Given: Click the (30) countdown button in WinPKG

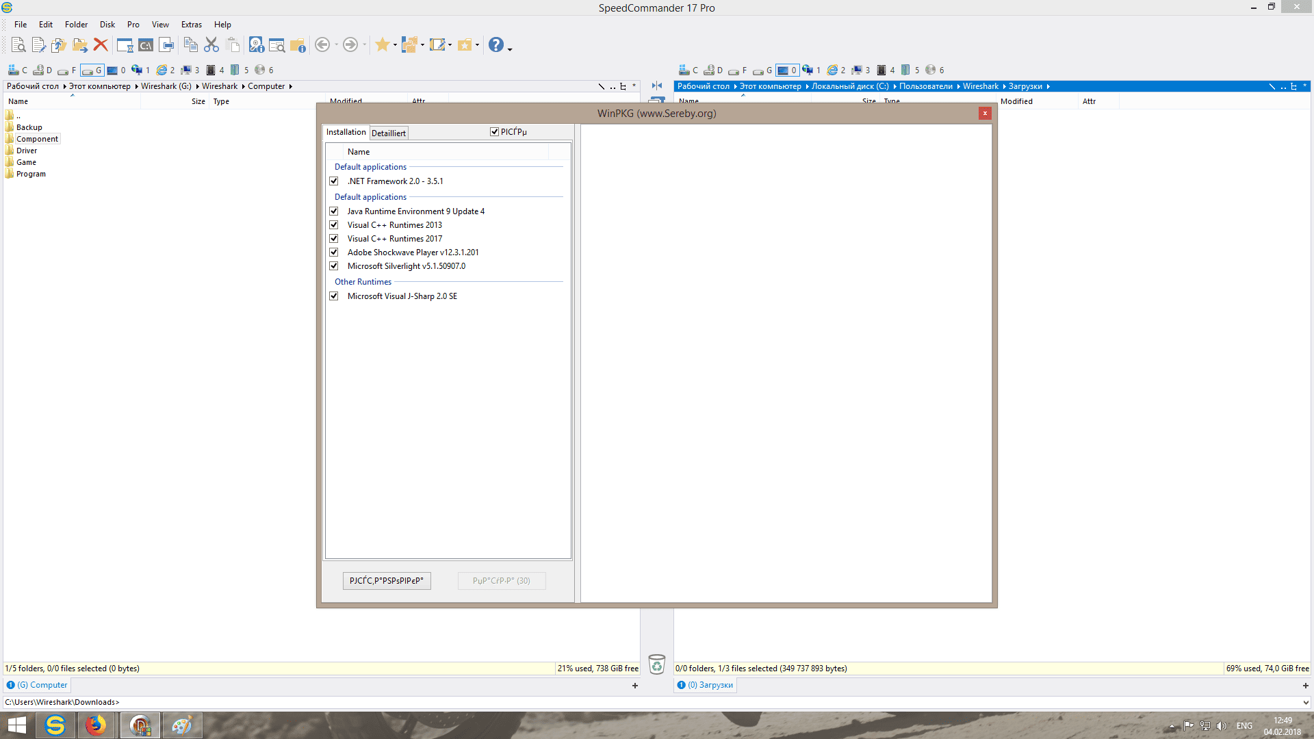Looking at the screenshot, I should (502, 581).
